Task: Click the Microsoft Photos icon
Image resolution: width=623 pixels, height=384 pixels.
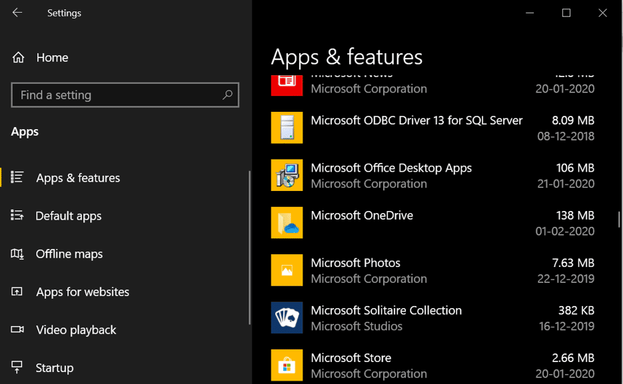Action: (287, 270)
